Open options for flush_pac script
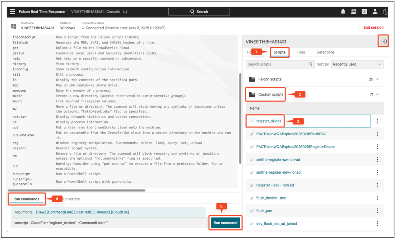The image size is (395, 239). (378, 211)
